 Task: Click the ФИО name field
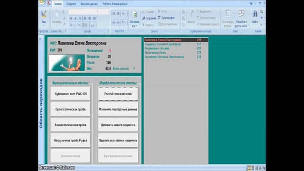pos(82,43)
